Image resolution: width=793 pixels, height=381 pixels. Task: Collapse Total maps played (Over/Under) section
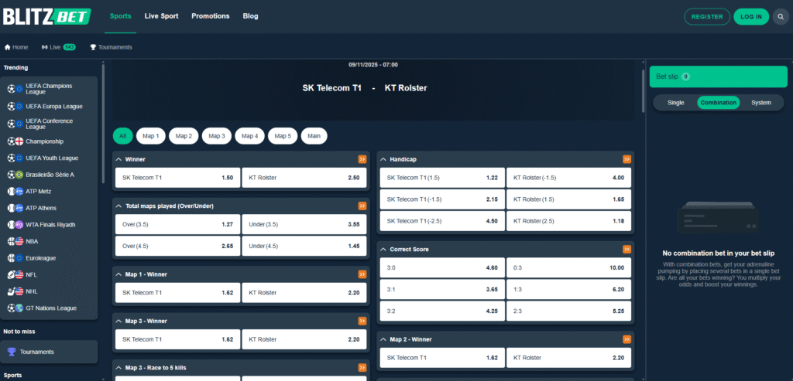click(x=118, y=206)
